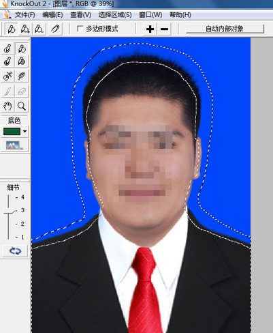Select the Inside Object tool
The height and width of the screenshot is (333, 273).
[x=7, y=48]
